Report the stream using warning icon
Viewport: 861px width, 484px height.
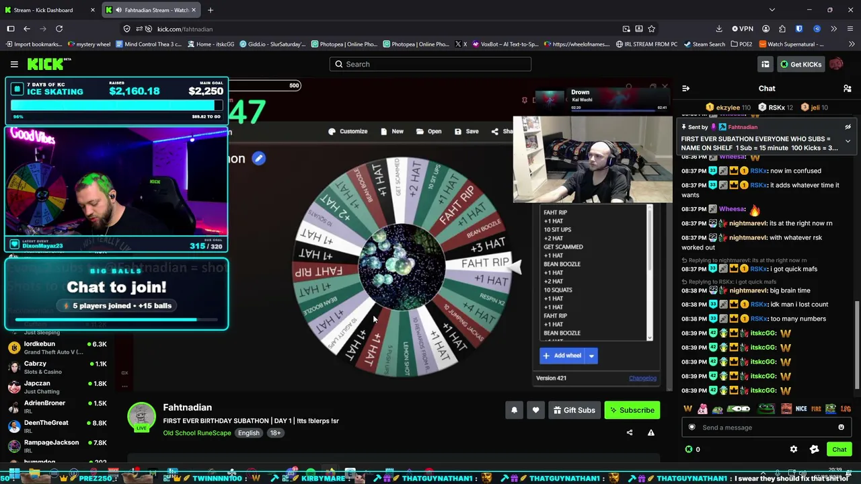[651, 433]
